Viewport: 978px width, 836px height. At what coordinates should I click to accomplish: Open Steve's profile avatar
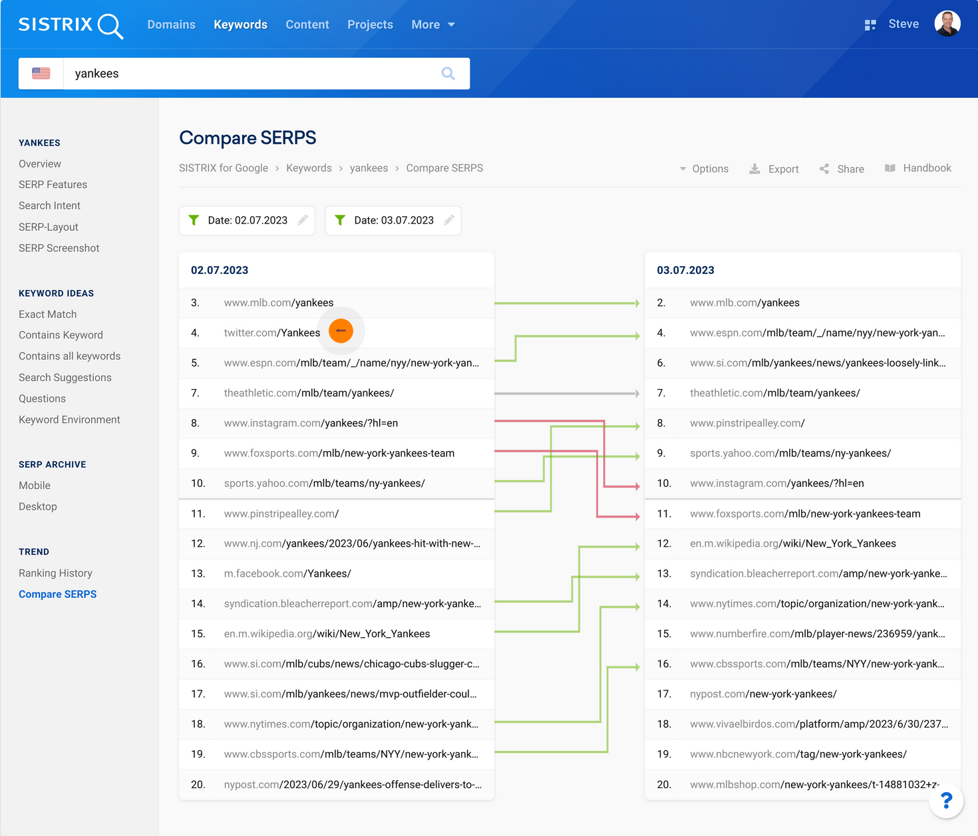point(947,24)
